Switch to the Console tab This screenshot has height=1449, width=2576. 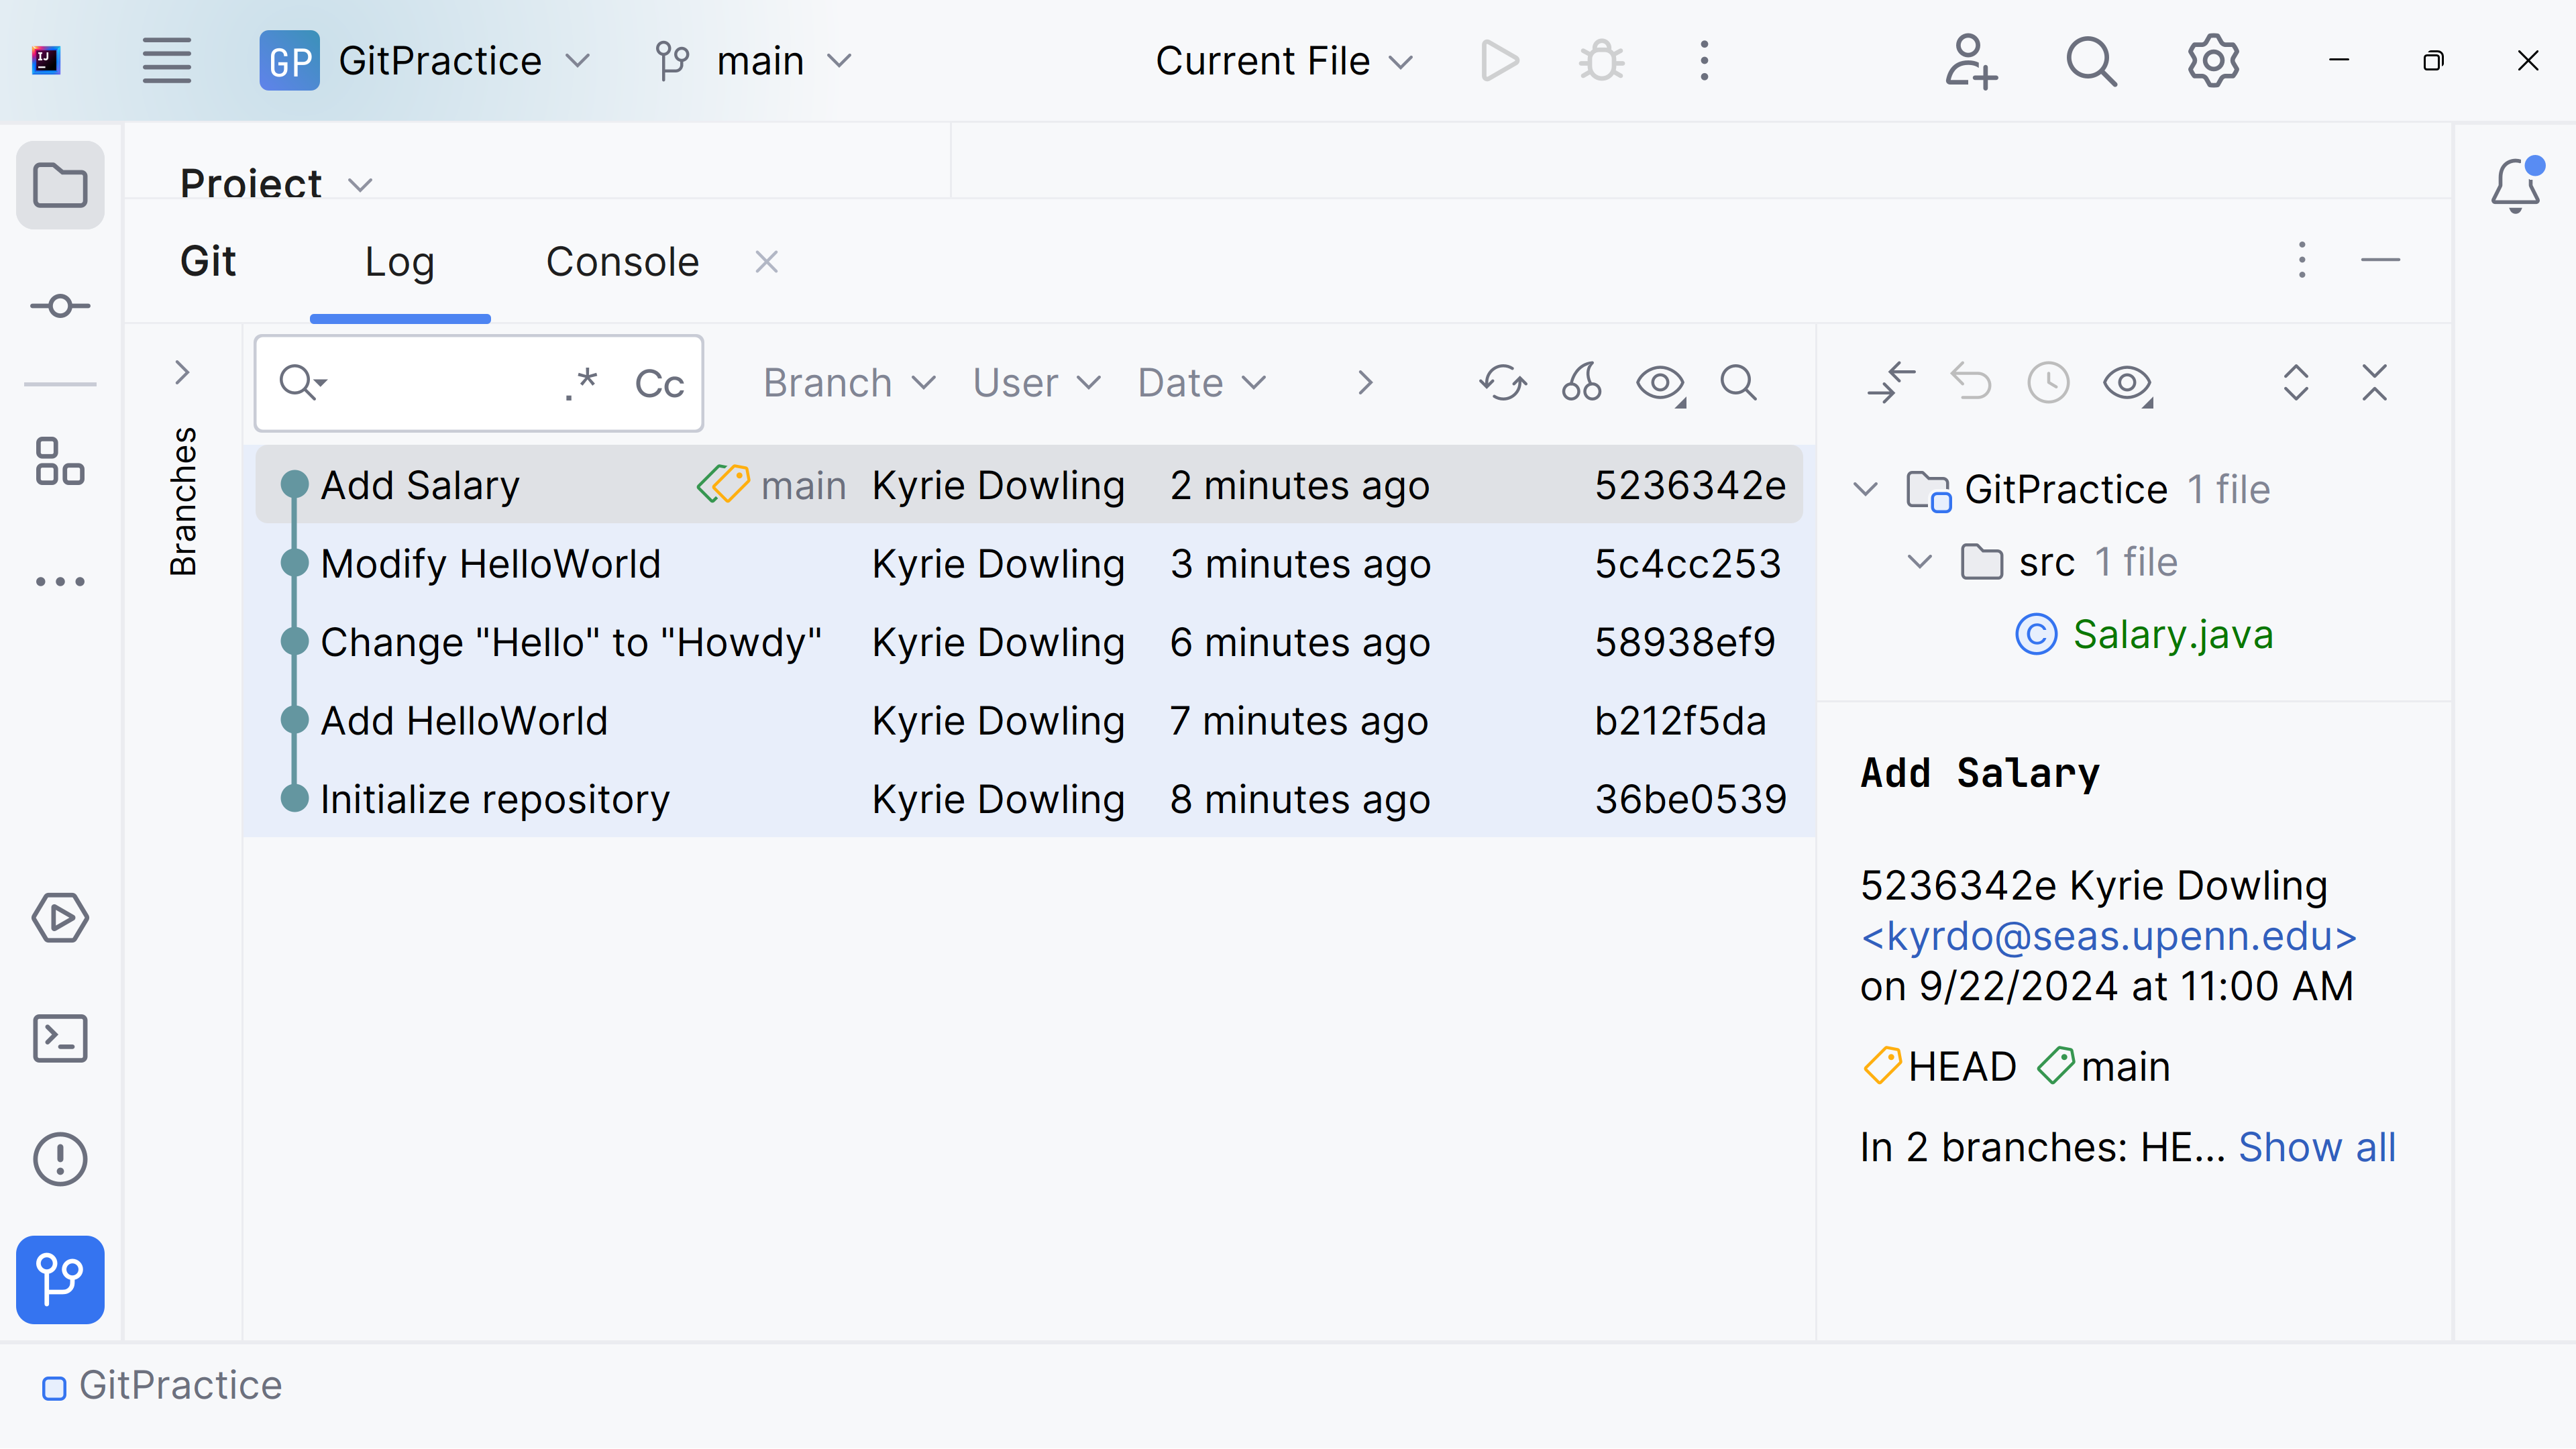[621, 261]
